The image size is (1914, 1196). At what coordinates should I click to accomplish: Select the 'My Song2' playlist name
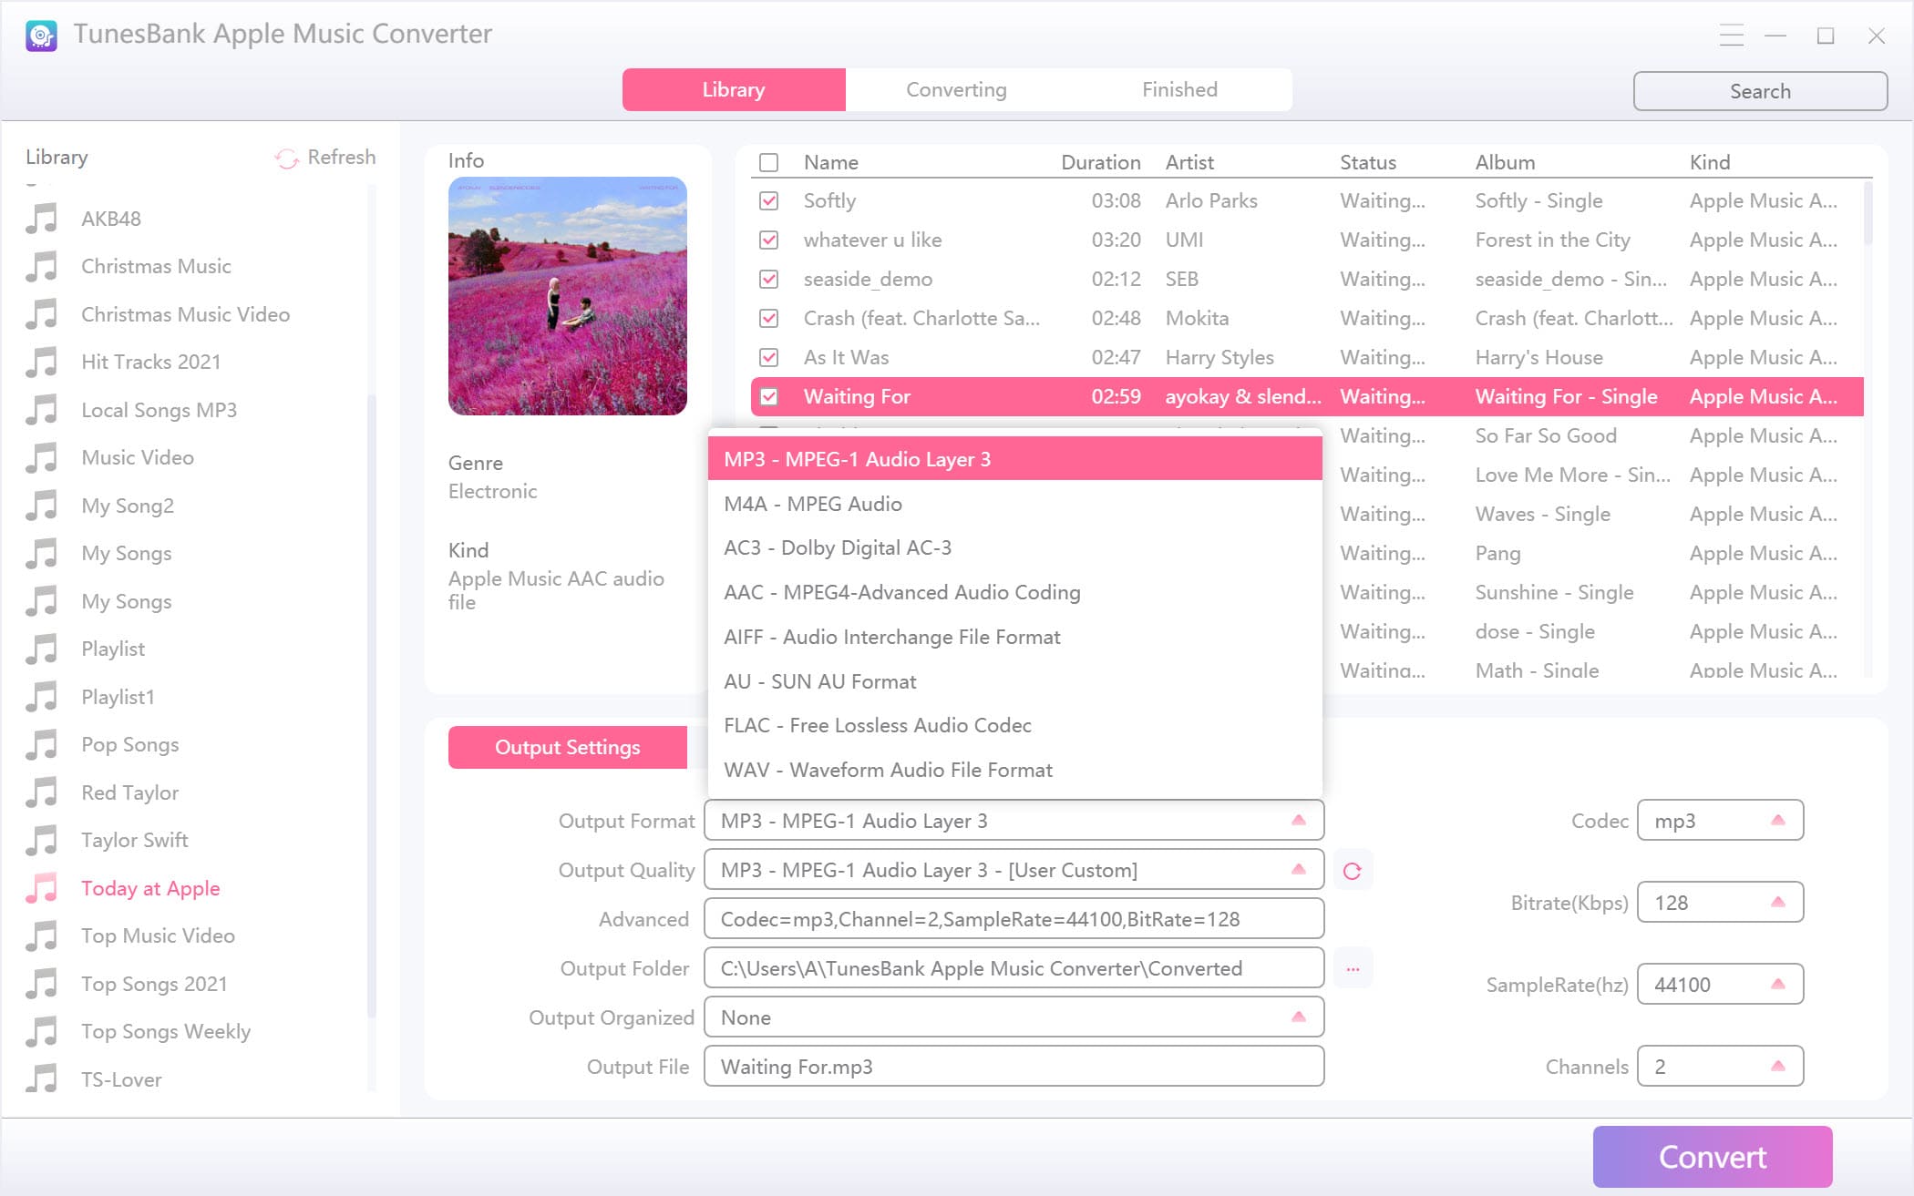tap(128, 506)
